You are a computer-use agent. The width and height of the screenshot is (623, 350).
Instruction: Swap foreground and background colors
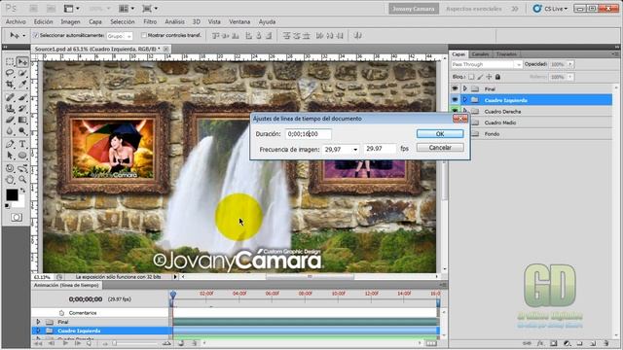(22, 191)
